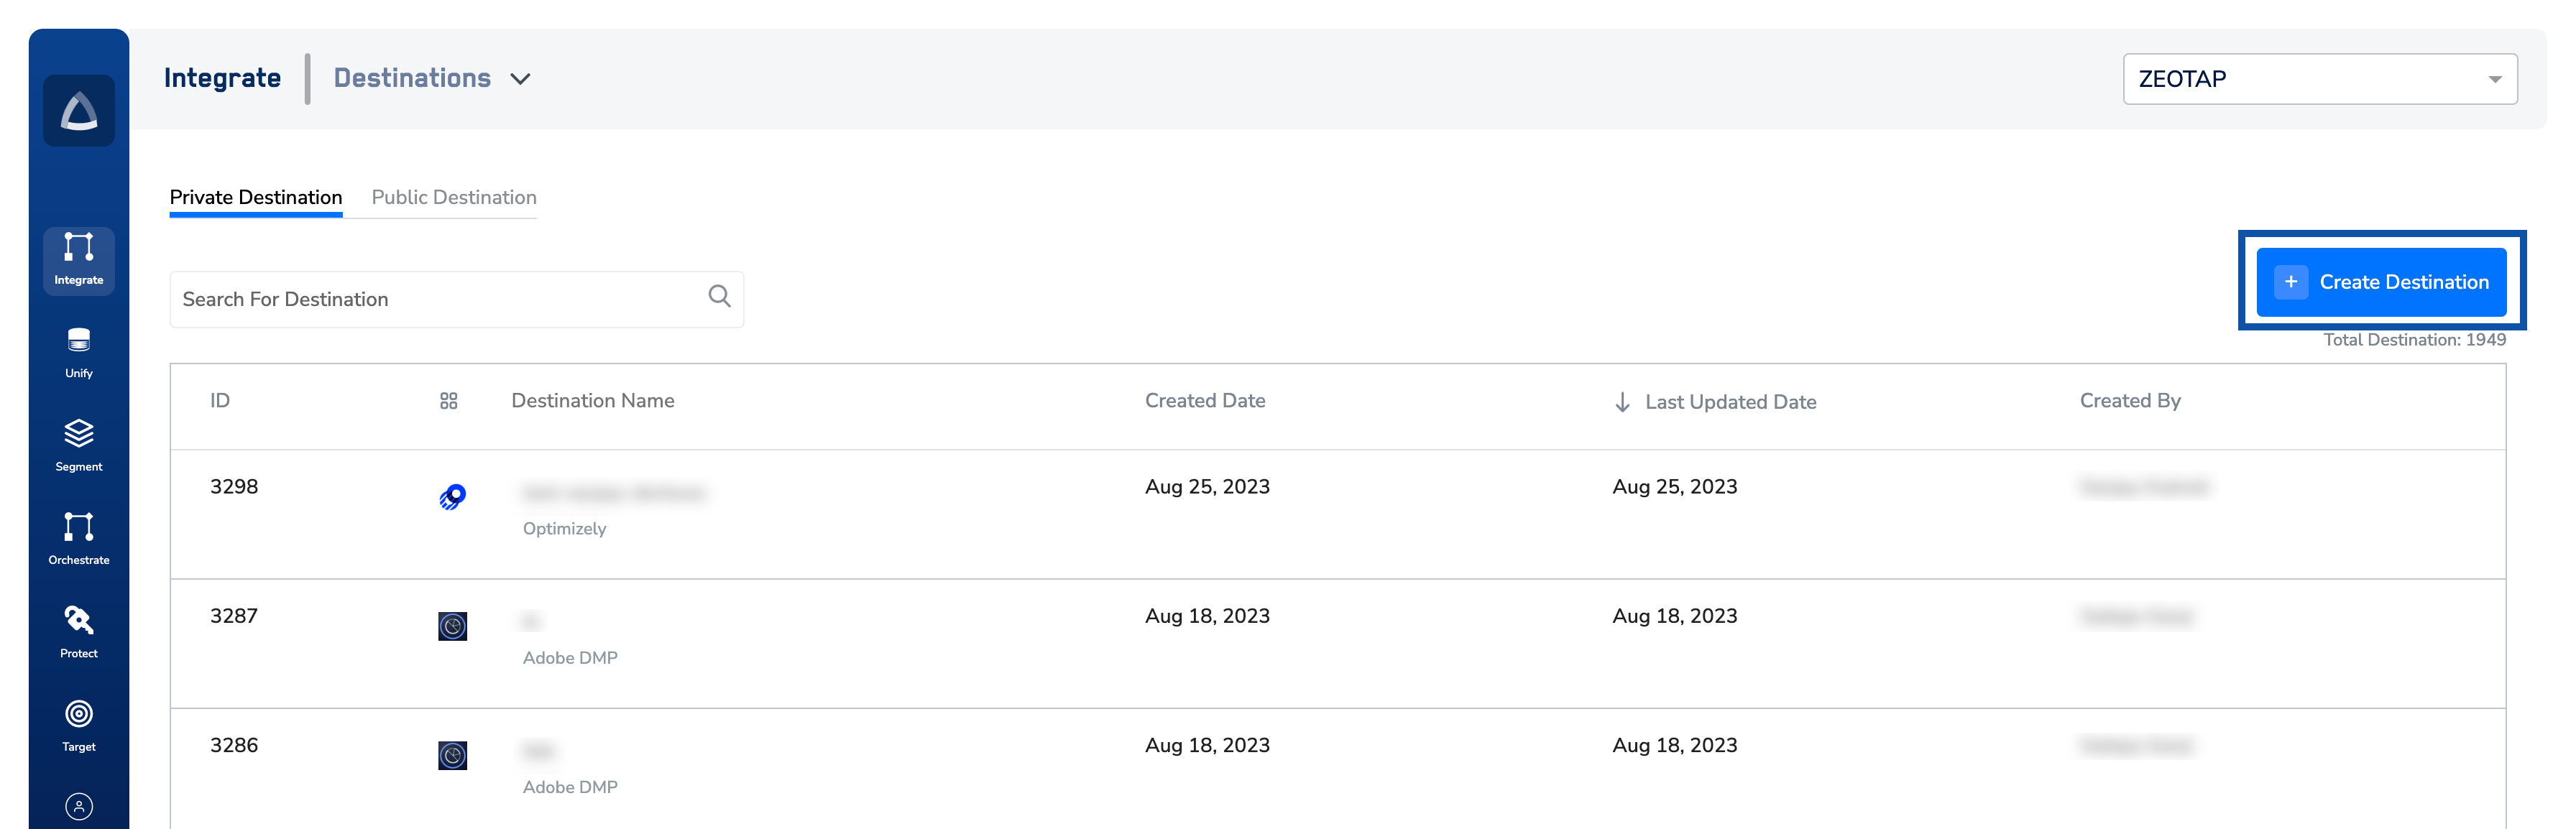
Task: Open the Protect module
Action: click(79, 632)
